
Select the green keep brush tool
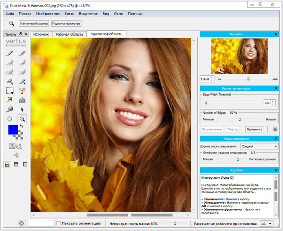click(x=9, y=54)
